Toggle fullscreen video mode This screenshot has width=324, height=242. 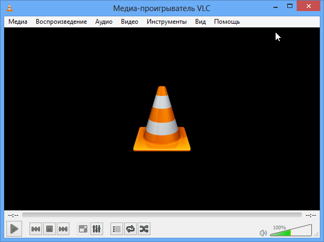(83, 229)
